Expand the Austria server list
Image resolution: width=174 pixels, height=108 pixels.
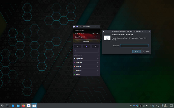(98, 66)
